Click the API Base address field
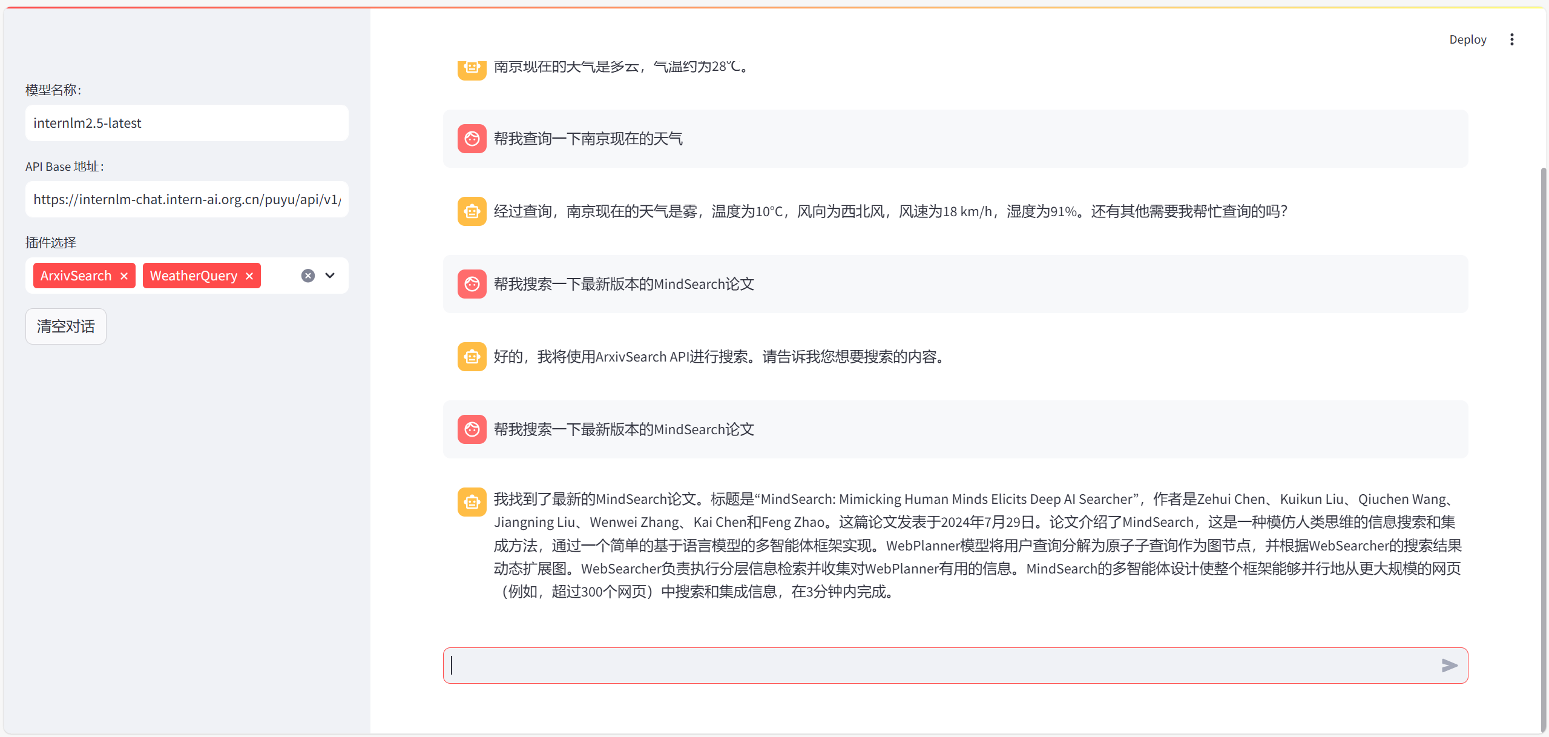Screen dimensions: 1549x737 (x=186, y=199)
